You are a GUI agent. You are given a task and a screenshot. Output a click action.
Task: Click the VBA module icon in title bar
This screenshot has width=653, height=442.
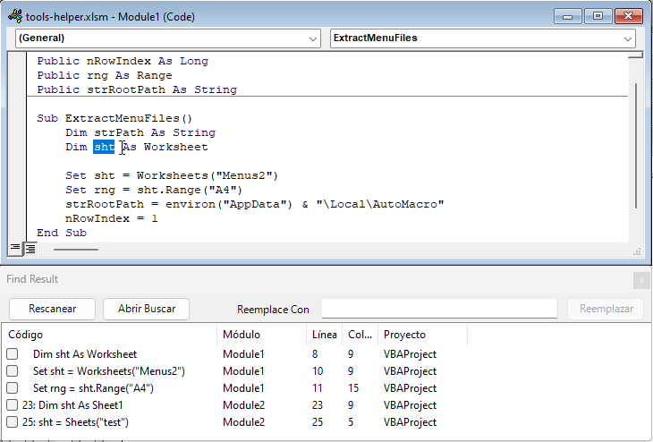(15, 16)
